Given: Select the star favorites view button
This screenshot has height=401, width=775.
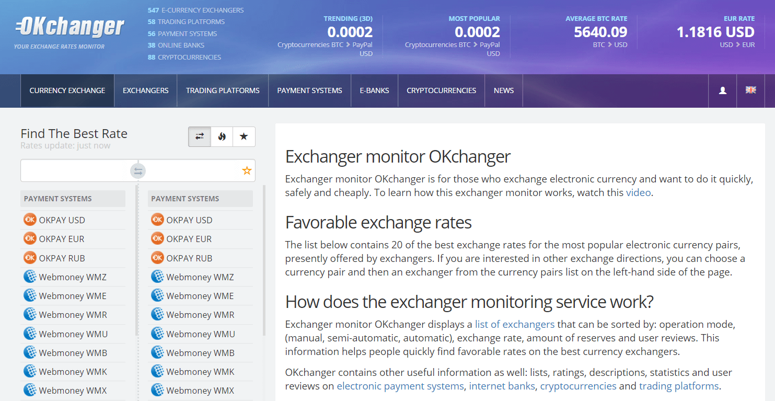Looking at the screenshot, I should tap(244, 136).
